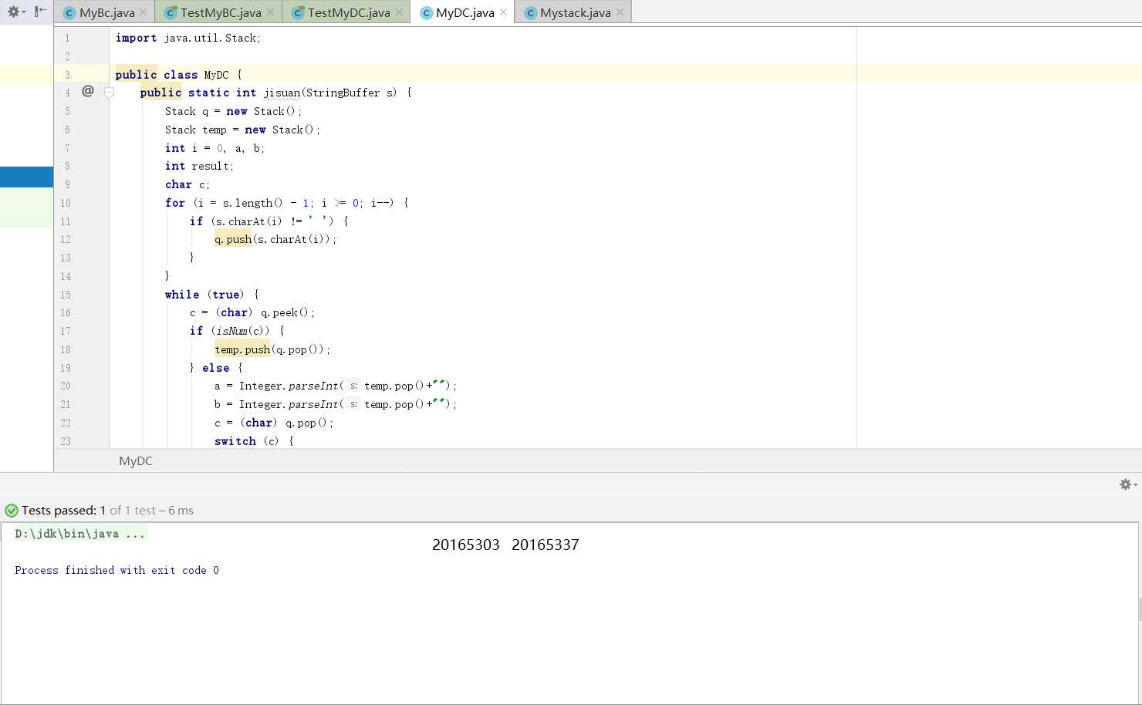Close the MyBc.java tab
Screen dimensions: 1142x705
[x=144, y=12]
